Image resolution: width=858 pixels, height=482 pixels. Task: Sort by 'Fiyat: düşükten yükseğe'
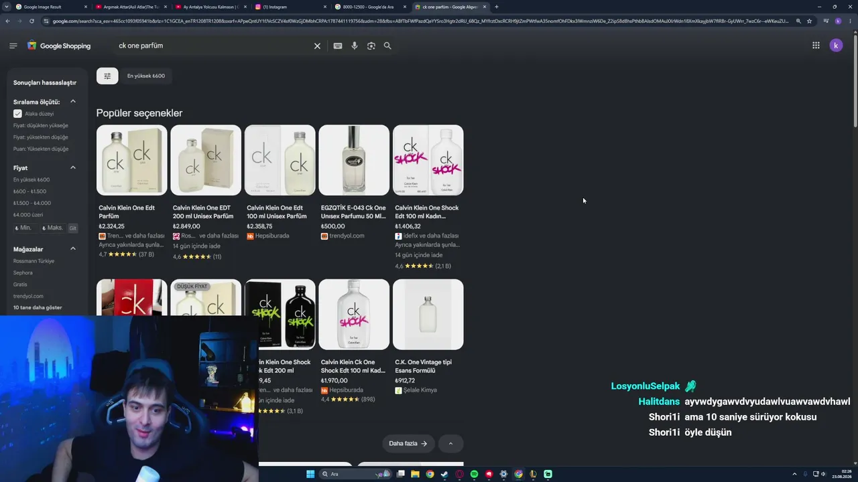point(41,126)
